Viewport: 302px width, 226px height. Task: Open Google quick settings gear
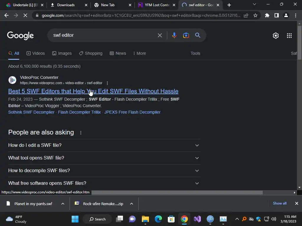276,36
